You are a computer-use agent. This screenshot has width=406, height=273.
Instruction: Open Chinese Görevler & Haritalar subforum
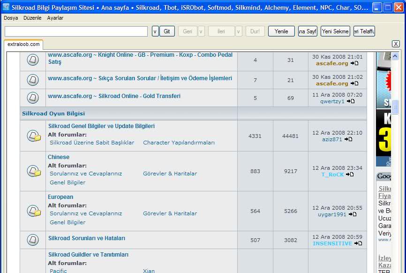point(170,174)
